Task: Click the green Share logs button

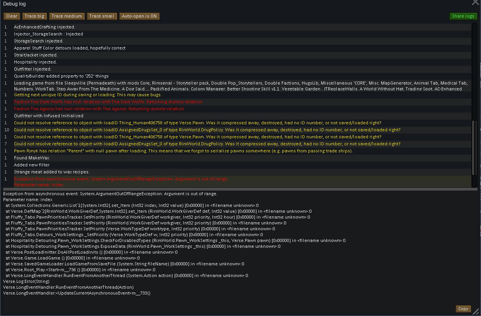Action: 463,16
